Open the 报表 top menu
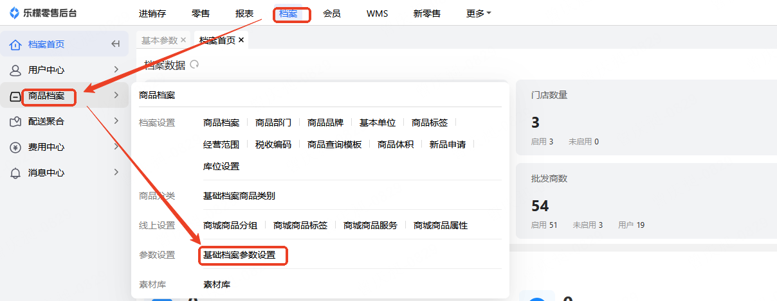The height and width of the screenshot is (301, 777). point(244,13)
